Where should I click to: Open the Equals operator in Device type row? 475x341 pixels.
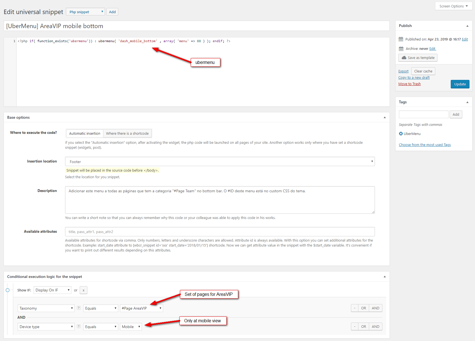(x=101, y=327)
